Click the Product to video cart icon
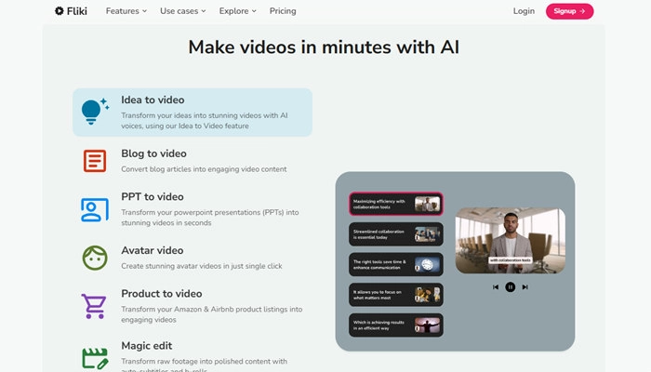This screenshot has height=372, width=651. pyautogui.click(x=94, y=306)
